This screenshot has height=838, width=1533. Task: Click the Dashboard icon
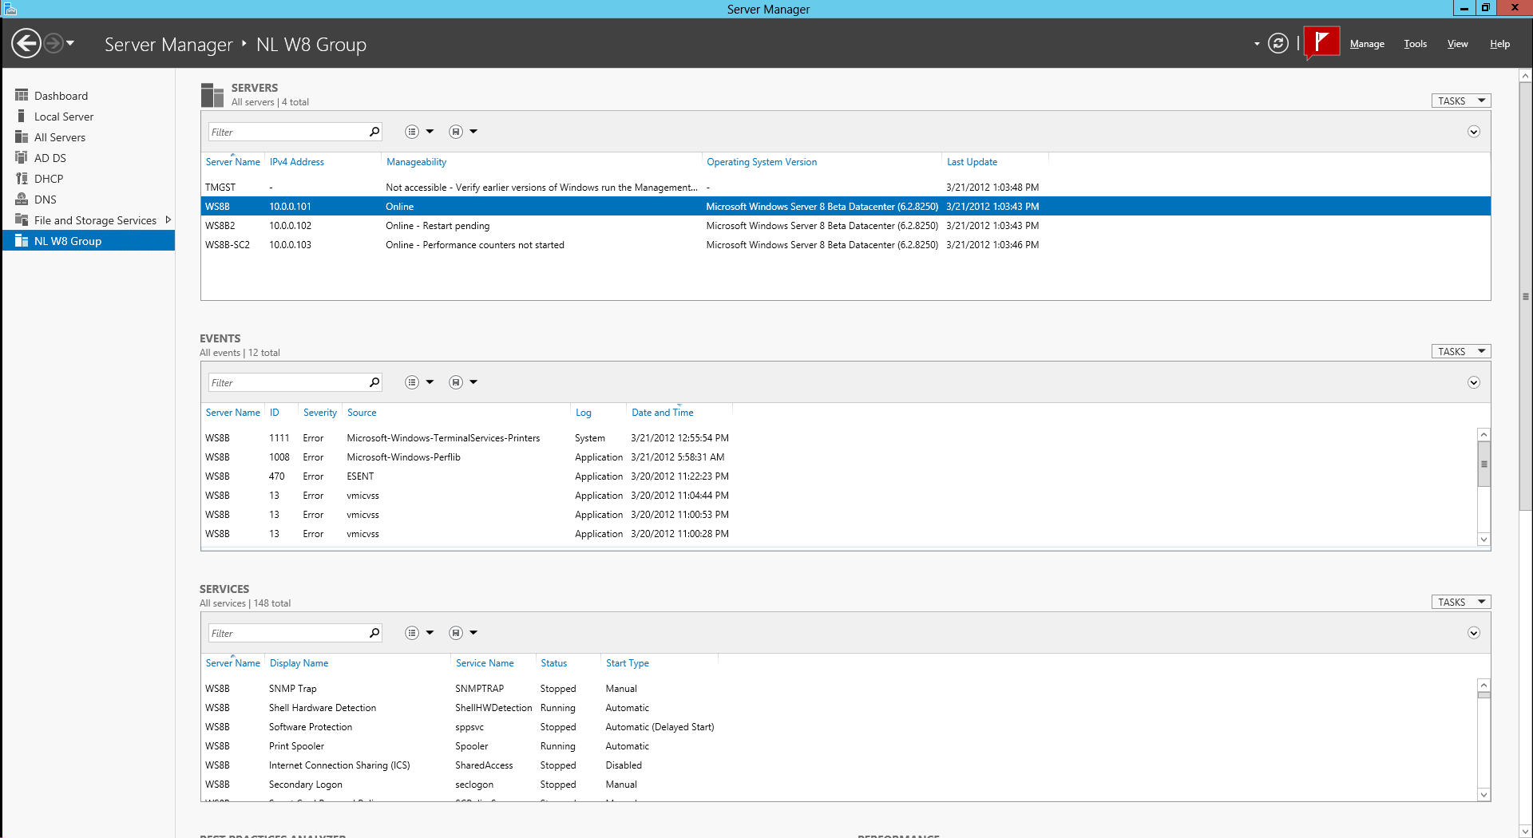22,95
